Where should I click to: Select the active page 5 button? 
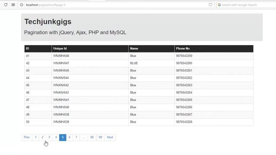[63, 137]
